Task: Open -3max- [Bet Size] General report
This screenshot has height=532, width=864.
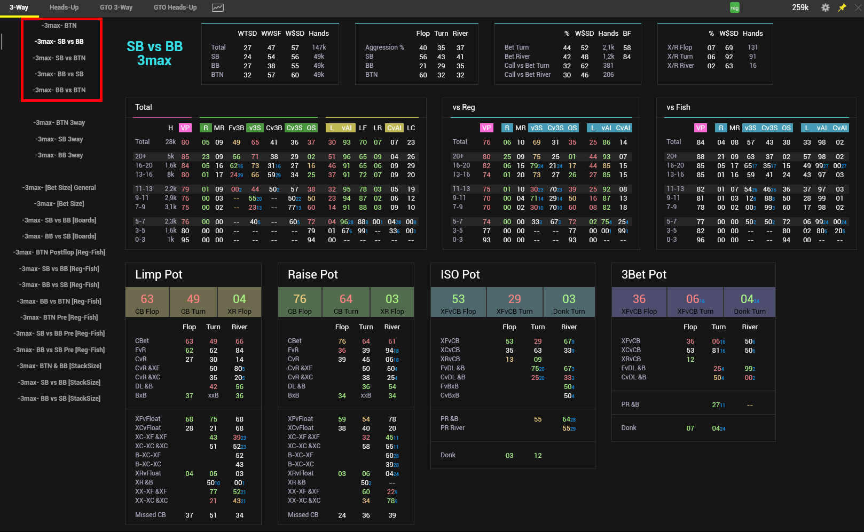Action: pos(59,188)
